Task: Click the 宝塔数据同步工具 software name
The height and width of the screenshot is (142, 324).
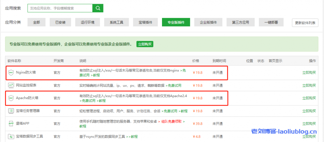Action: [x=29, y=136]
